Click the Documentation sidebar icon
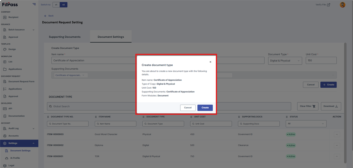The image size is (353, 168). pos(5,116)
